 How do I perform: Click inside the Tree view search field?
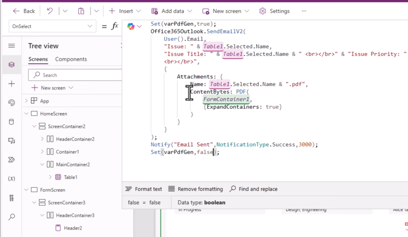click(75, 75)
